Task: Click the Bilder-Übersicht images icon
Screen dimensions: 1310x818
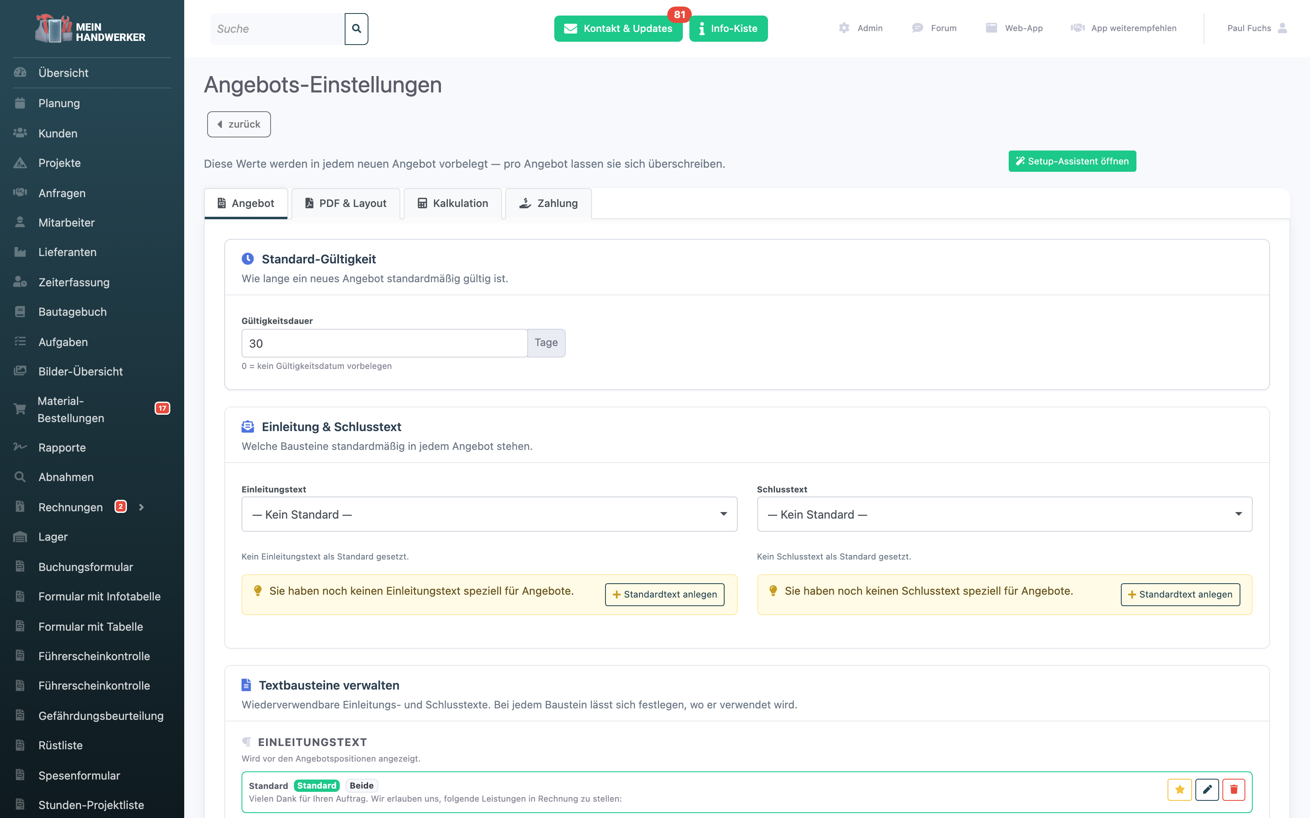Action: click(x=20, y=371)
